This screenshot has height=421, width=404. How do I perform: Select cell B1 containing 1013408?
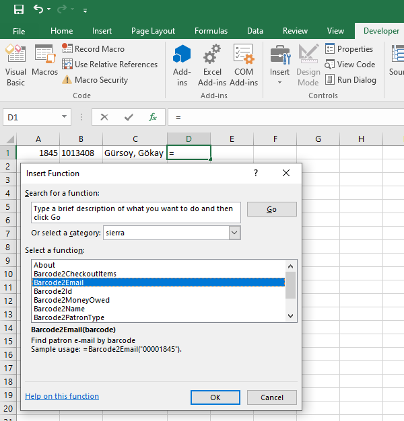pos(81,153)
